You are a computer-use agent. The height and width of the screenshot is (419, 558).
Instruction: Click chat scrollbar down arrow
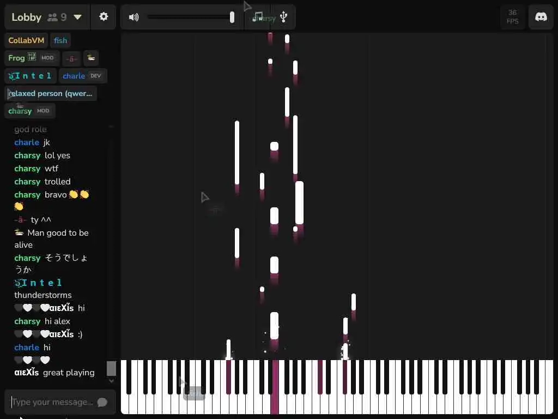coord(111,380)
